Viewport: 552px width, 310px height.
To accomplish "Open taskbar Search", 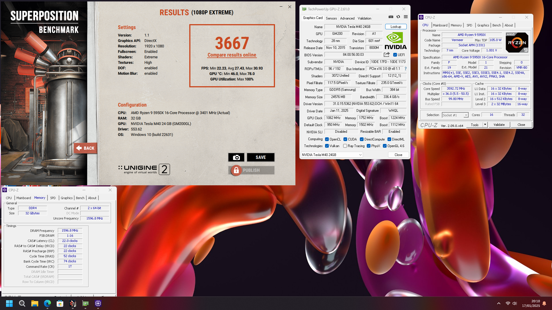I will 22,303.
